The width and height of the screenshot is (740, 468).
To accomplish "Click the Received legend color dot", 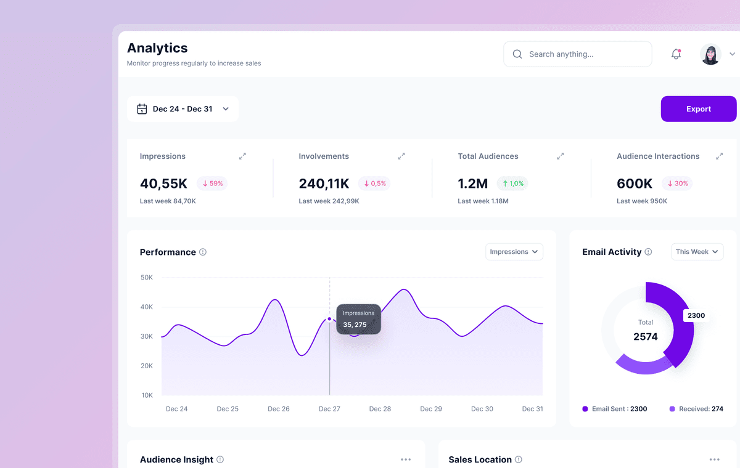I will (x=672, y=409).
